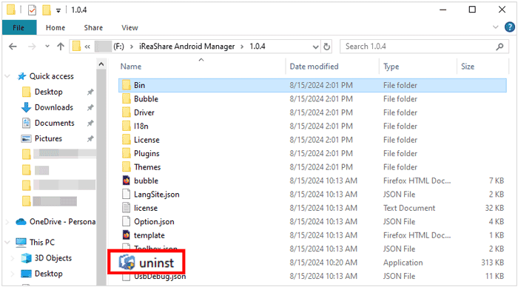Switch to the Home ribbon tab

[x=55, y=28]
